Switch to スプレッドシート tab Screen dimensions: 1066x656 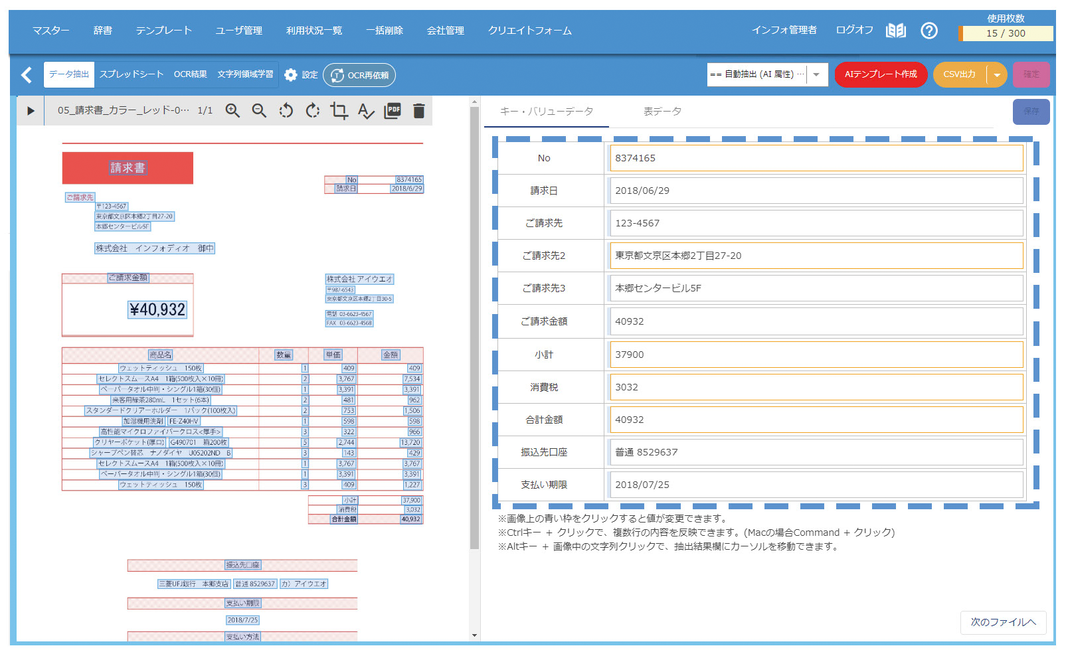click(x=132, y=74)
